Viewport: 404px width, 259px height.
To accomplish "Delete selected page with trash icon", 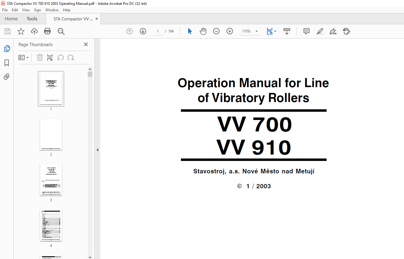I will click(x=40, y=57).
